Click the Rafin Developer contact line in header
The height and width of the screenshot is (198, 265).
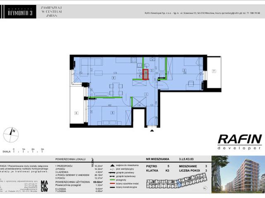(x=202, y=13)
